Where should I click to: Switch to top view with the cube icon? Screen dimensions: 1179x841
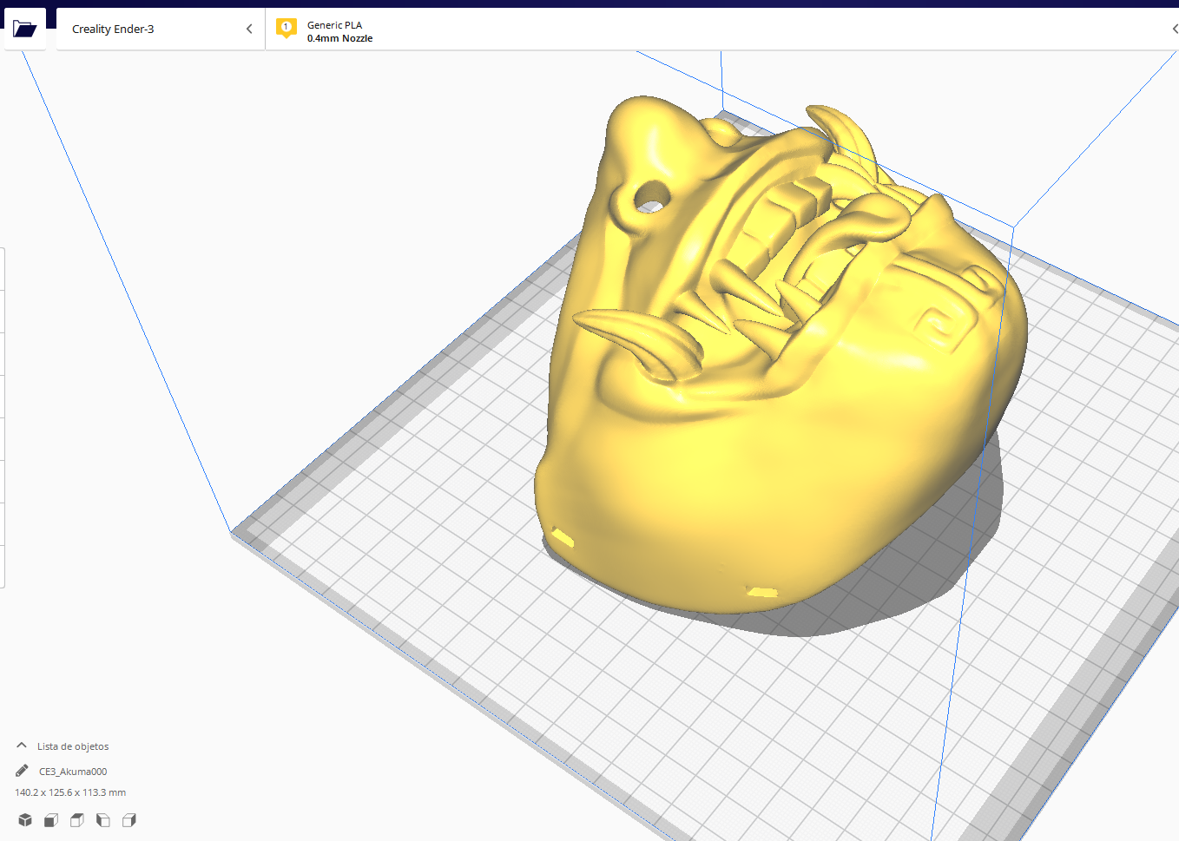[x=76, y=819]
